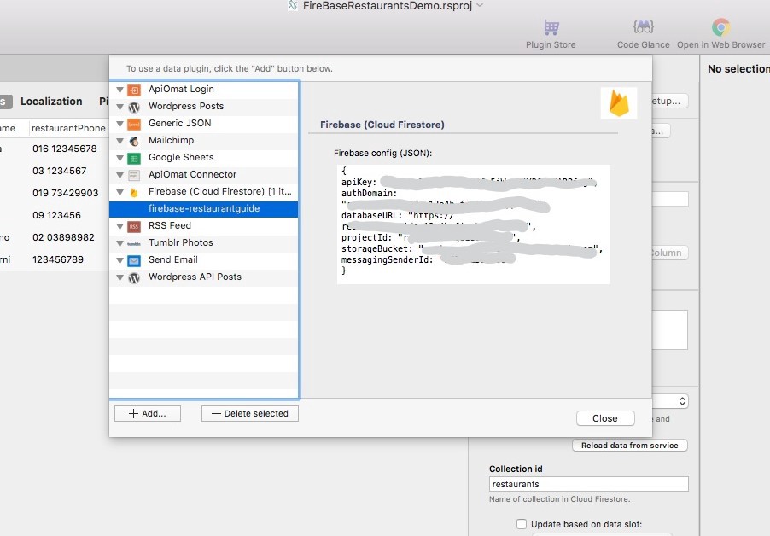Click the phone cell 02 03898982
This screenshot has width=770, height=536.
pyautogui.click(x=63, y=237)
